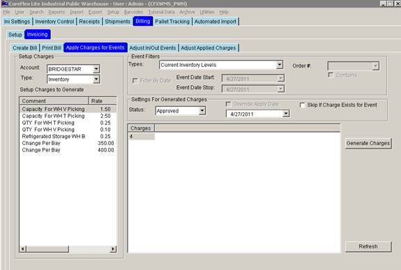Screen dimensions: 401x270
Task: Sort by the Comment column header
Action: (54, 101)
